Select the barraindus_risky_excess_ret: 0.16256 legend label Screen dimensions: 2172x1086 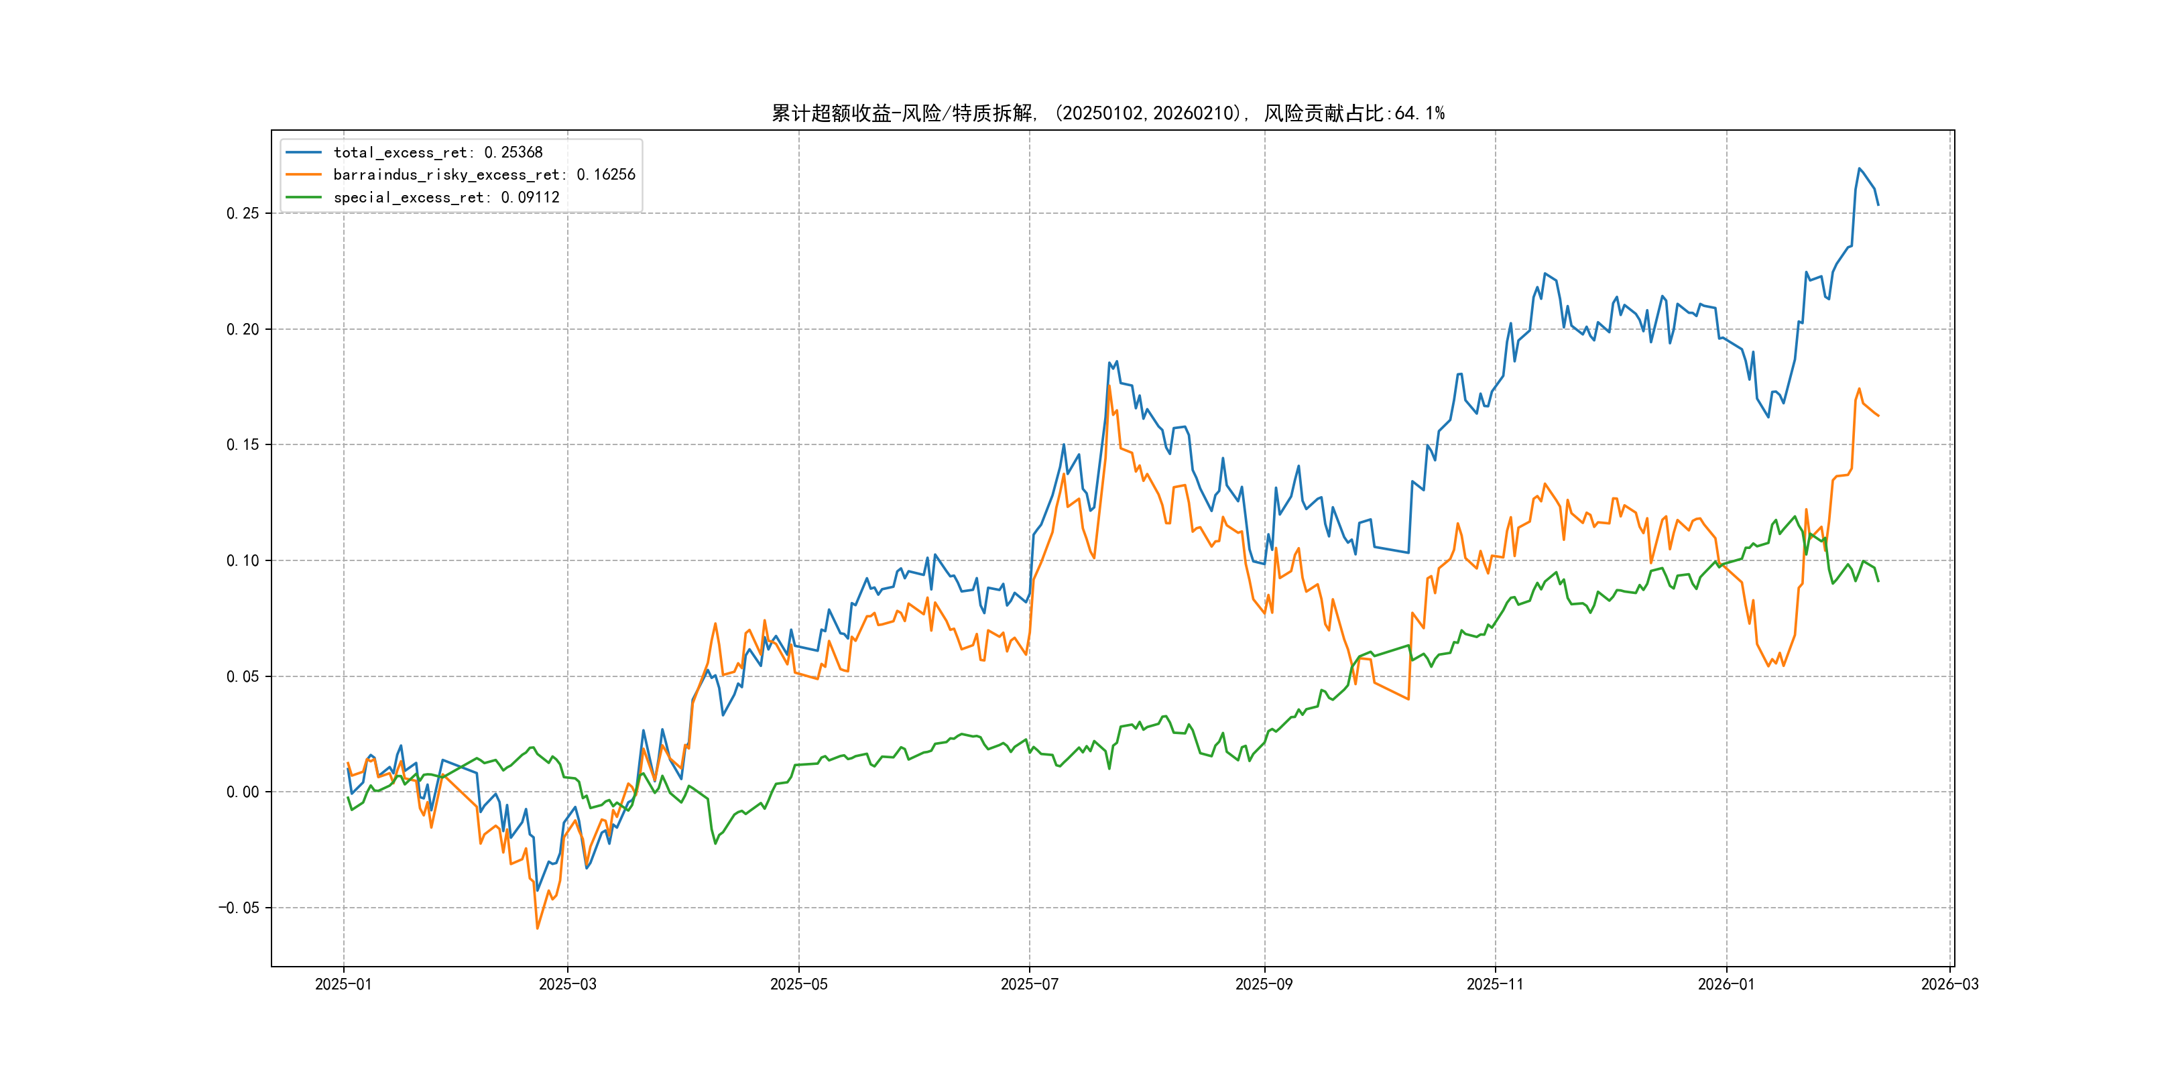(484, 174)
